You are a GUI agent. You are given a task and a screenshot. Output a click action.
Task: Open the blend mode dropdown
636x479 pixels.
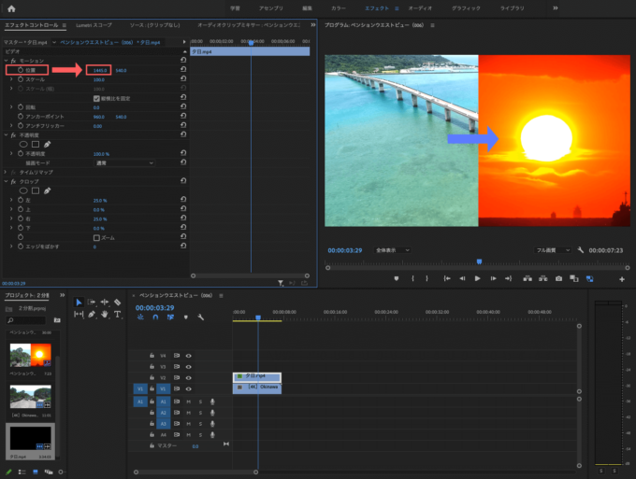(124, 162)
